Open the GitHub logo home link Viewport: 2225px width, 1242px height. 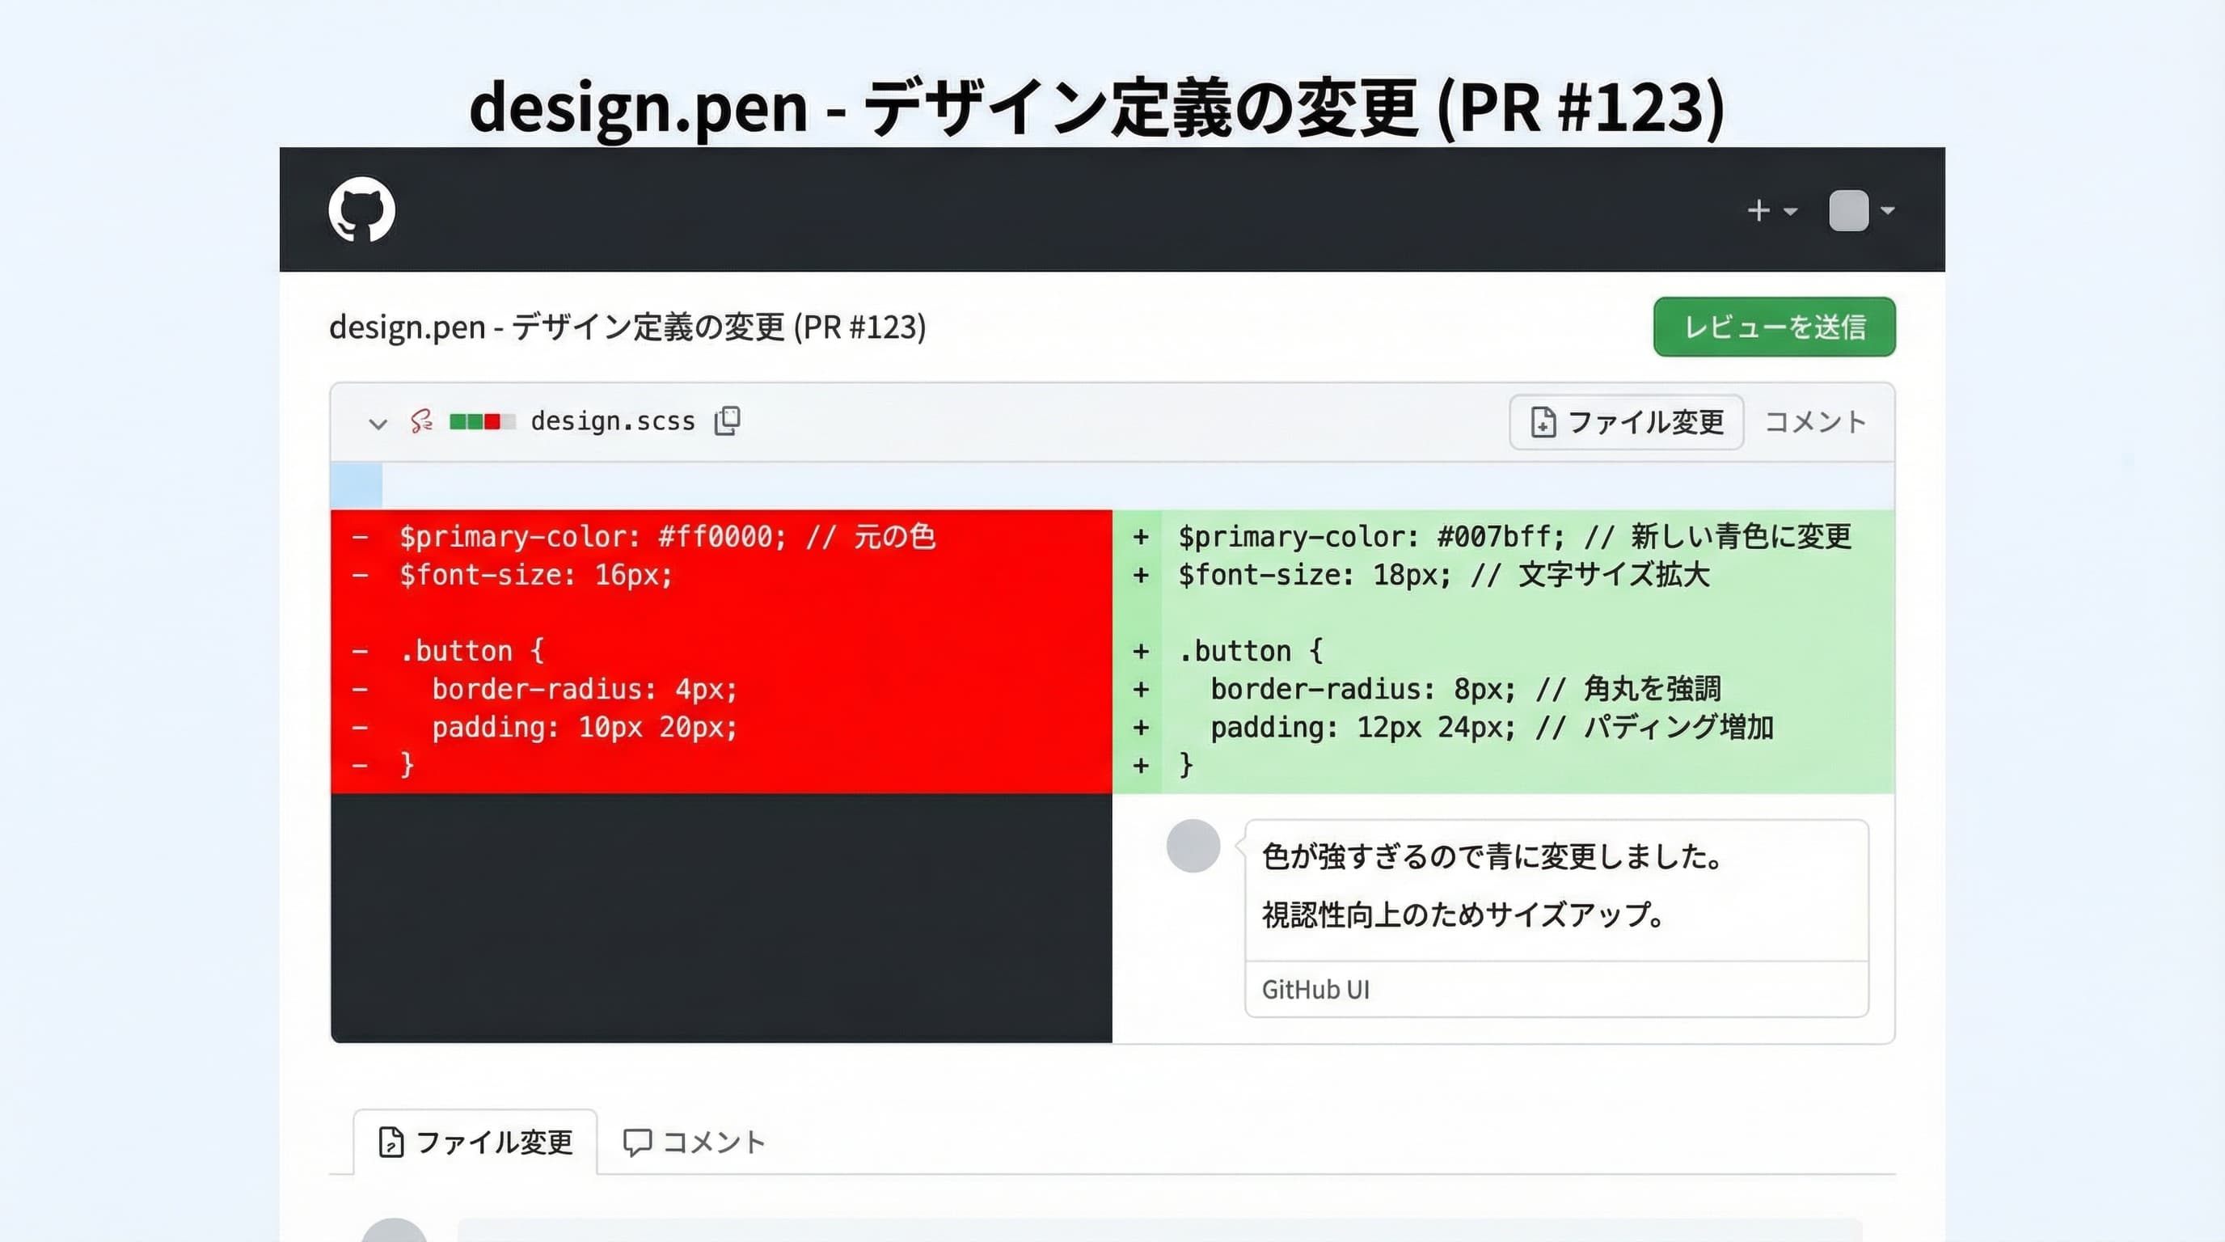(x=362, y=210)
